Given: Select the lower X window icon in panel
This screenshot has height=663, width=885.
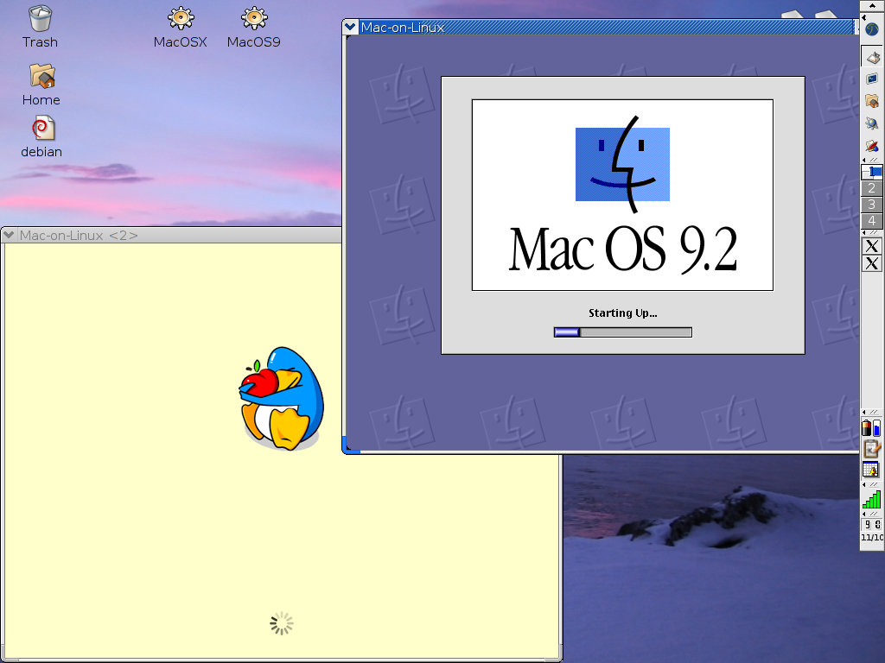Looking at the screenshot, I should pyautogui.click(x=872, y=263).
